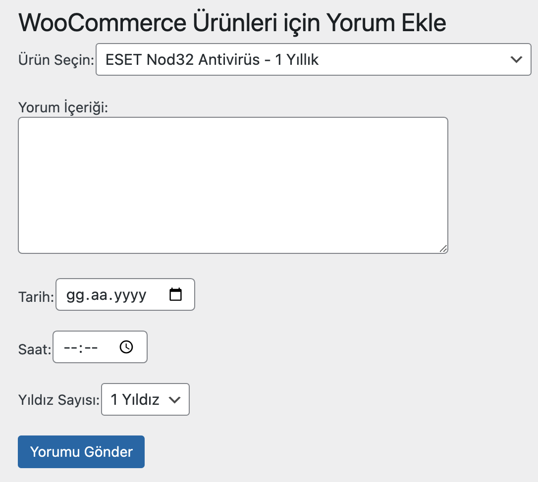Screen dimensions: 538x482
Task: Focus the Yorum İçeriği text area
Action: [233, 185]
